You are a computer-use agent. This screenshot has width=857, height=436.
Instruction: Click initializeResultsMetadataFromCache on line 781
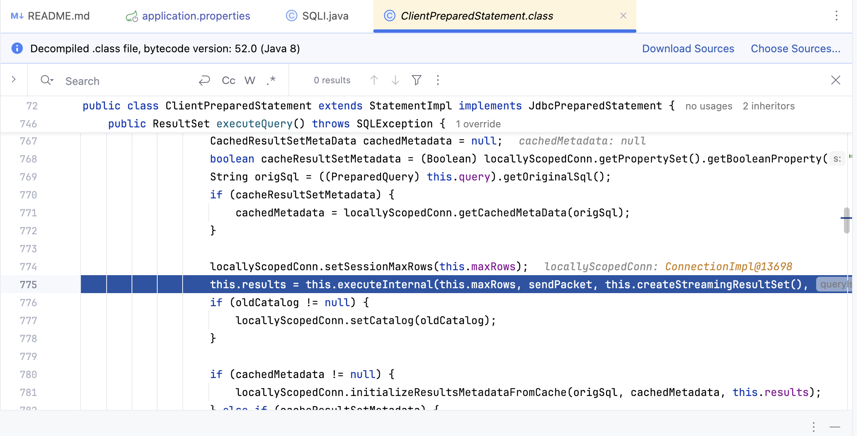[458, 392]
